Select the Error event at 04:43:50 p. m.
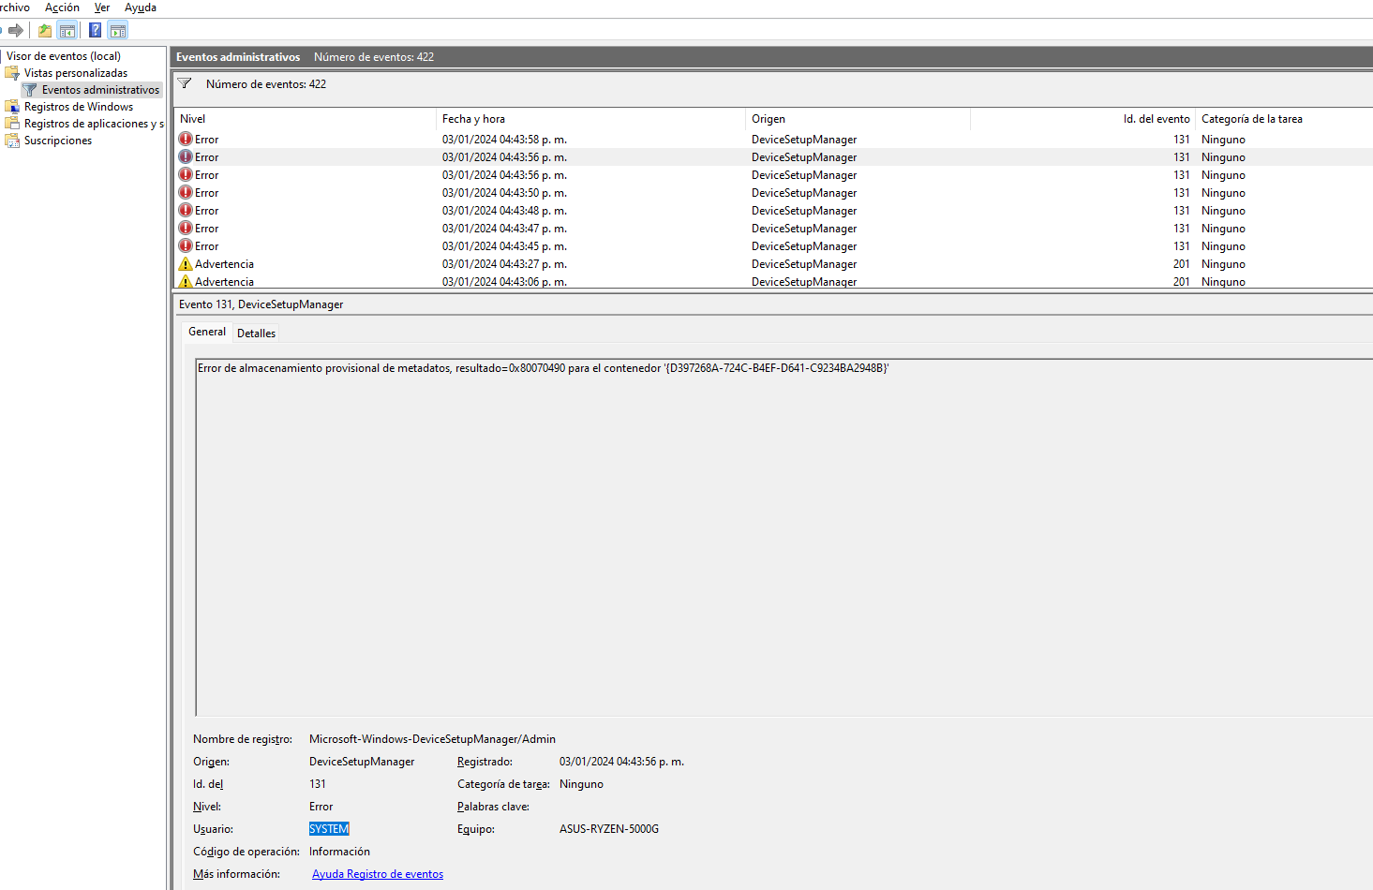This screenshot has width=1373, height=890. (x=773, y=192)
